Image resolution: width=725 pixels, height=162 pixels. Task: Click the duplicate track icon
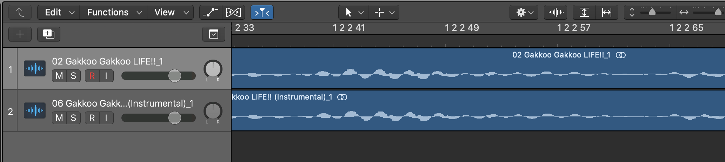[48, 34]
